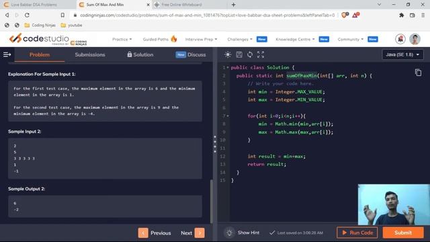This screenshot has width=430, height=242.
Task: Open the Discuss tab
Action: click(x=191, y=54)
